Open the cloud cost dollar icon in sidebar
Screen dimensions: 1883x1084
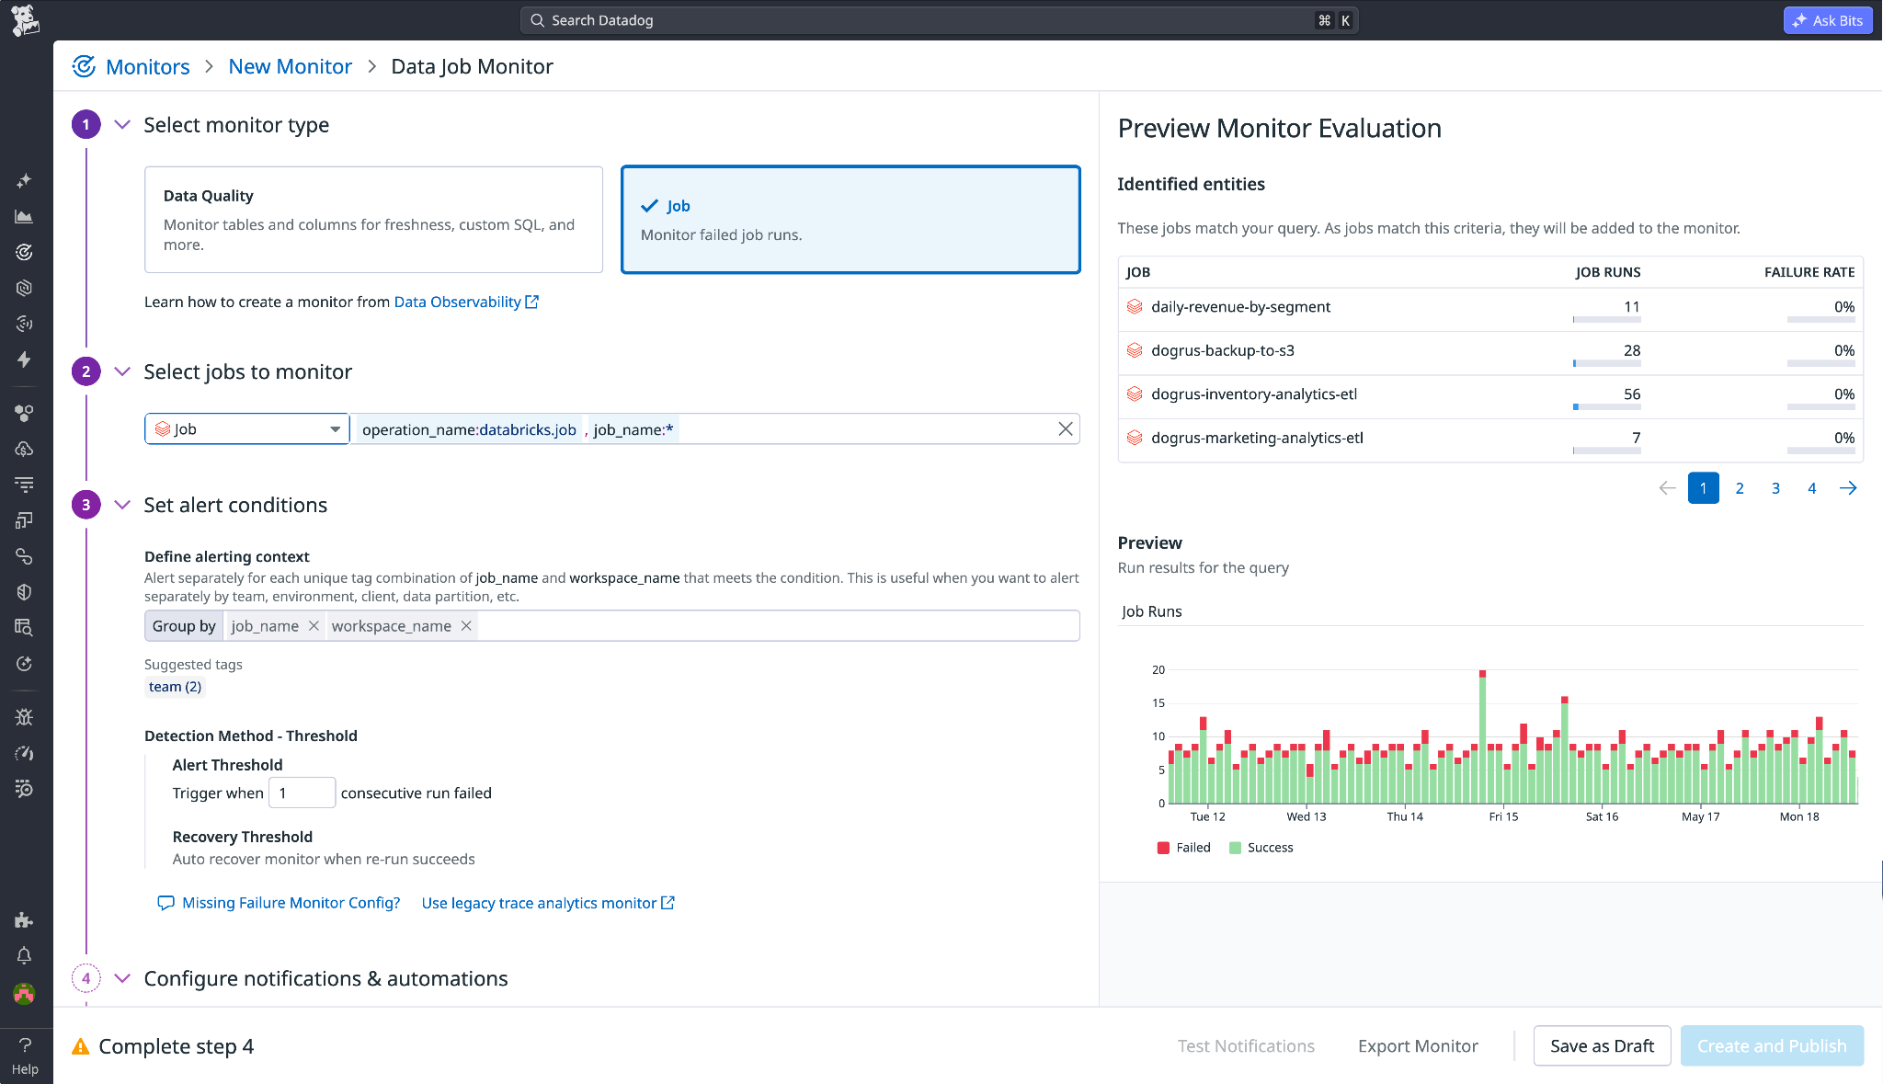tap(24, 449)
